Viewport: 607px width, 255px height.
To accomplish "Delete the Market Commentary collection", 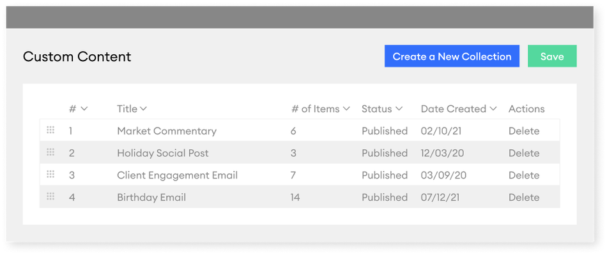I will tap(524, 131).
